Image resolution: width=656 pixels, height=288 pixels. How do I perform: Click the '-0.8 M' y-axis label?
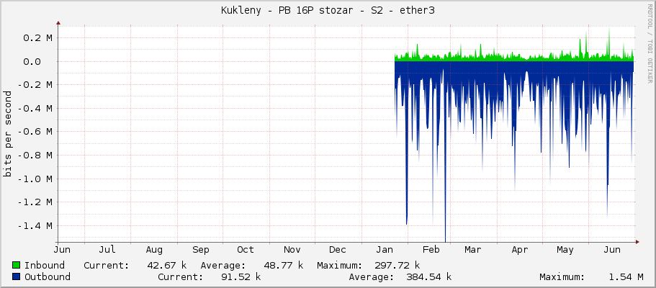(35, 156)
